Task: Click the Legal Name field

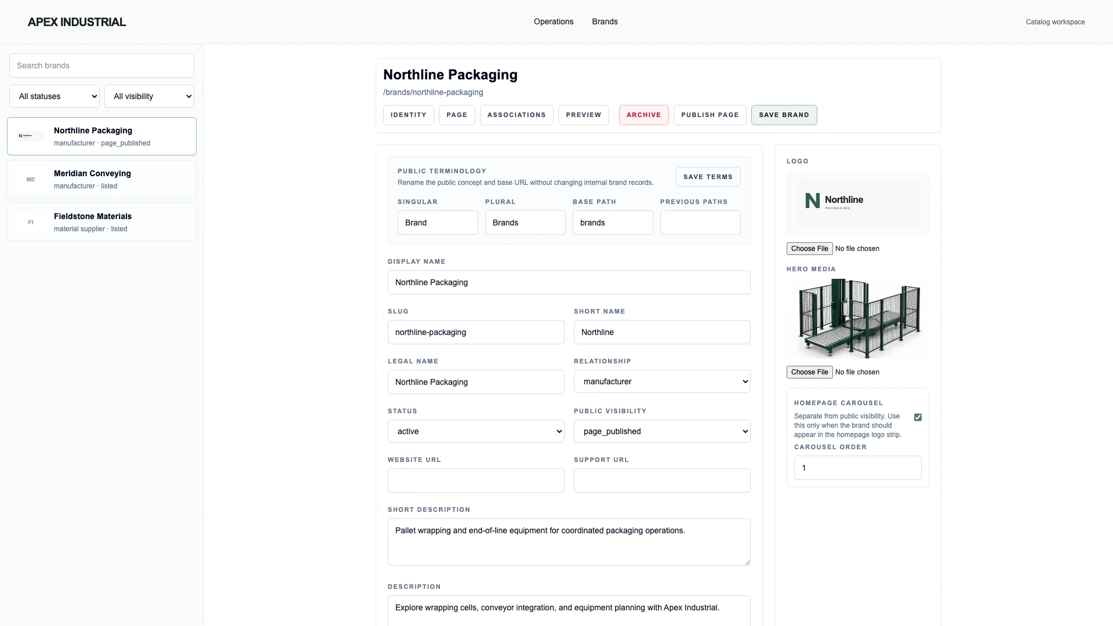Action: [476, 382]
